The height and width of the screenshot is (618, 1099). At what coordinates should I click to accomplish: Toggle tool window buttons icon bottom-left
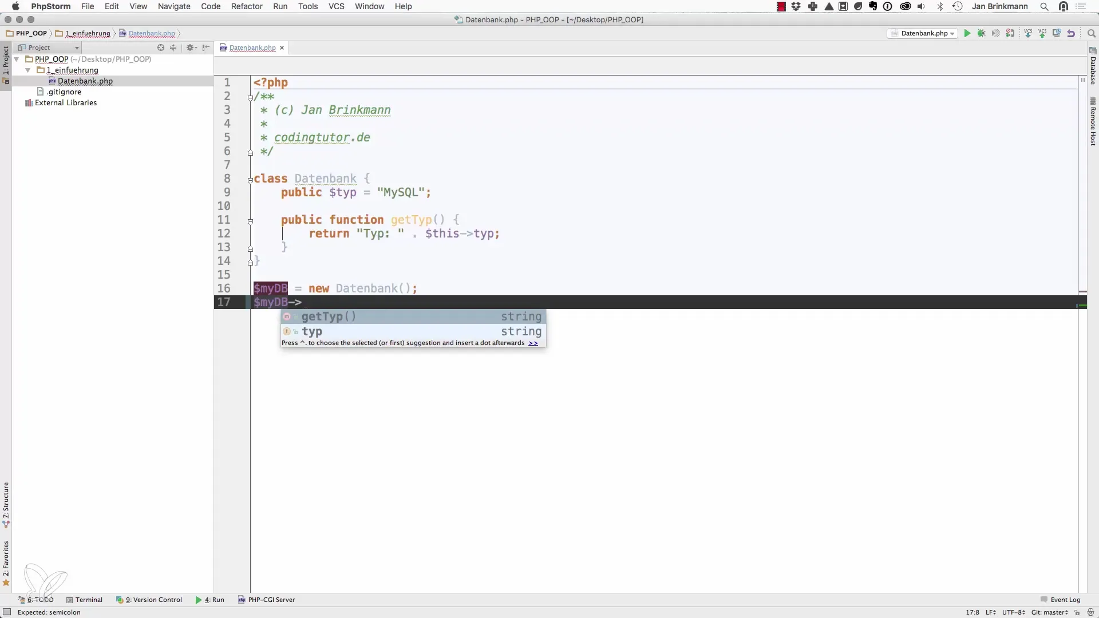tap(7, 612)
